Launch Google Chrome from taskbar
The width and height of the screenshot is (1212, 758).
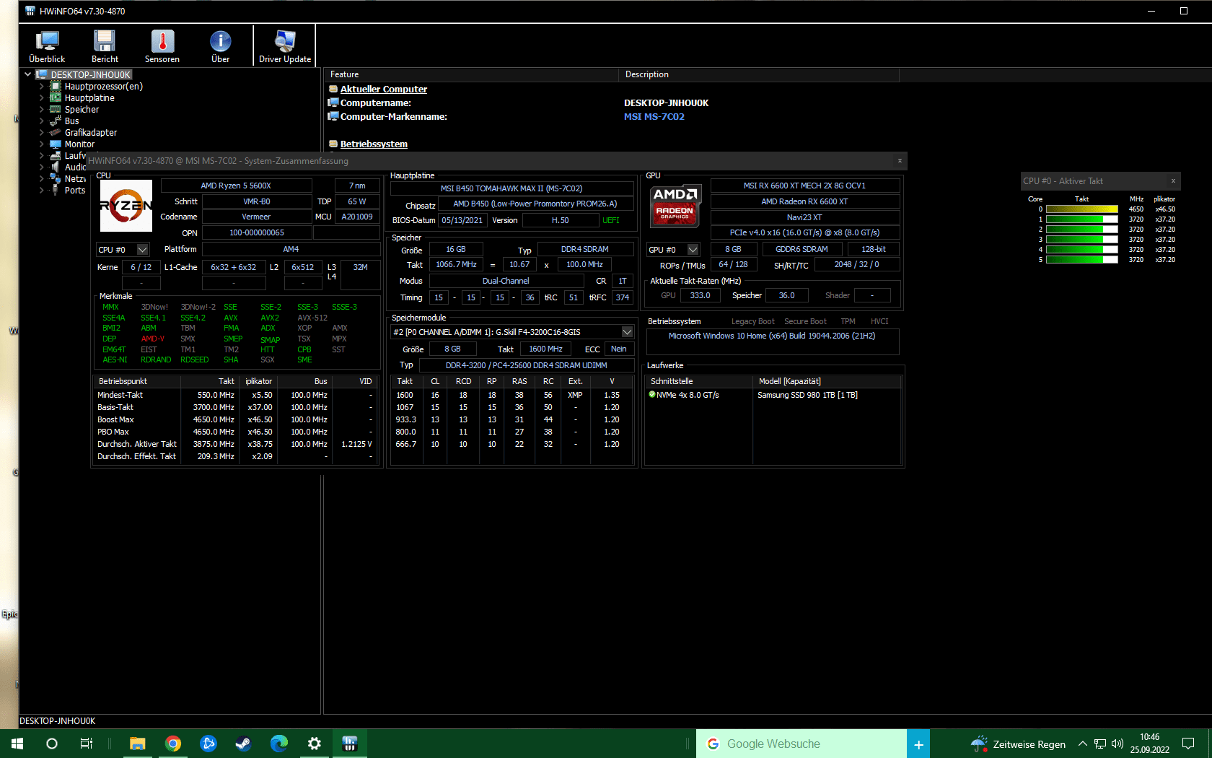(173, 744)
